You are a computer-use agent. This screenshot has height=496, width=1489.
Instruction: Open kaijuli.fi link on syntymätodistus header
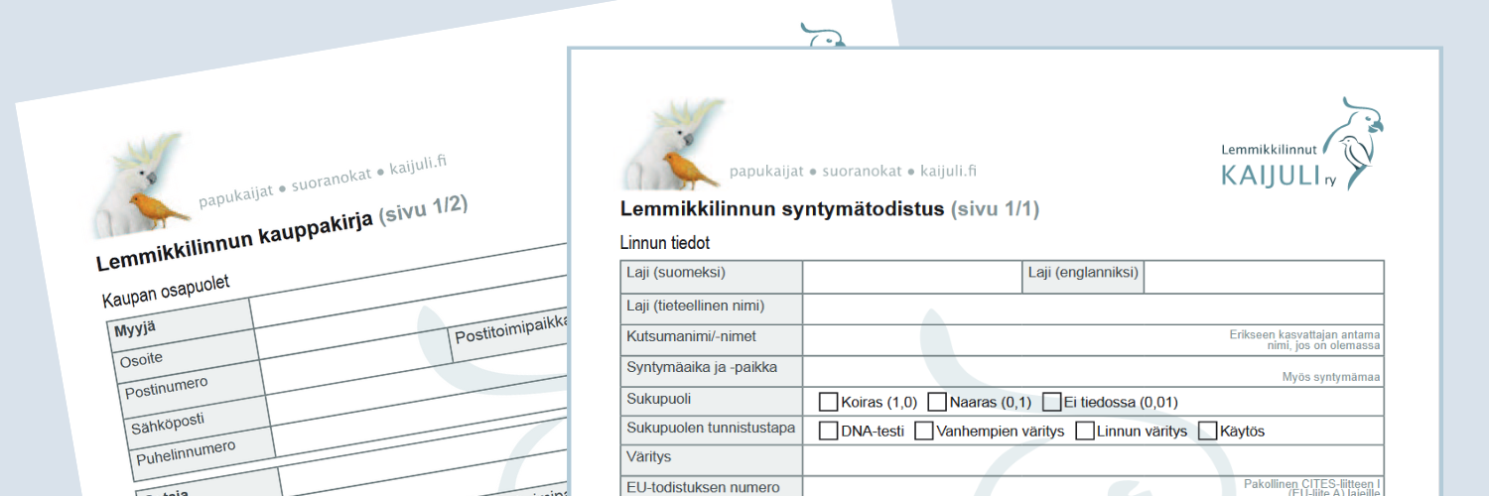pyautogui.click(x=948, y=171)
